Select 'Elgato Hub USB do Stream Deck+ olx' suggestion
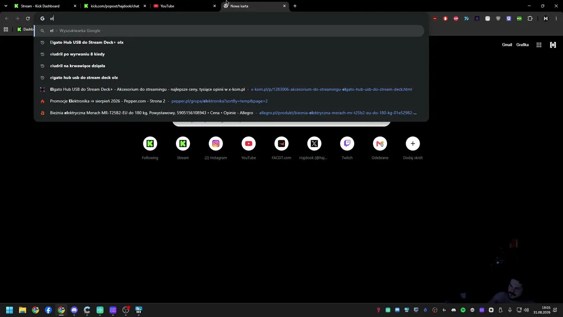Image resolution: width=563 pixels, height=317 pixels. pyautogui.click(x=229, y=42)
